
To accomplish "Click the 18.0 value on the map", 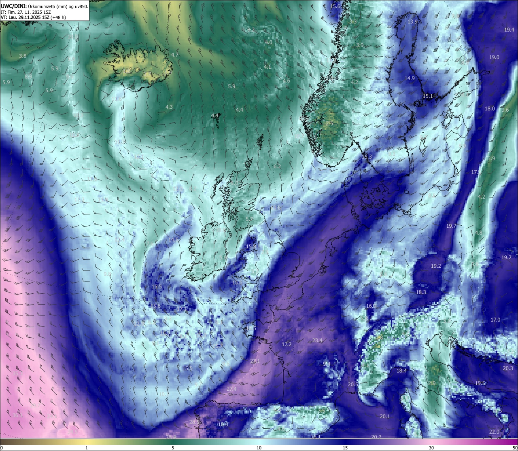I will 490,108.
